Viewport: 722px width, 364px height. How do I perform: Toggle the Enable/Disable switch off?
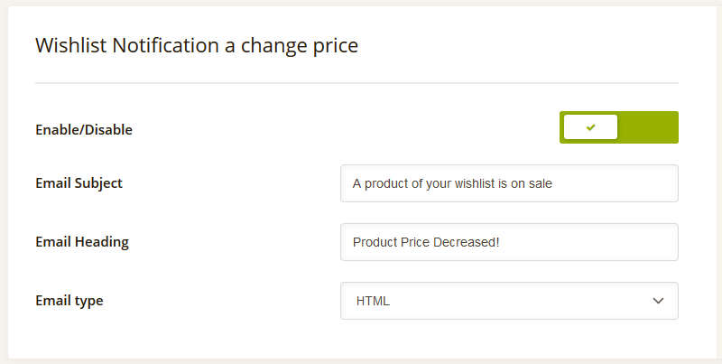[619, 127]
